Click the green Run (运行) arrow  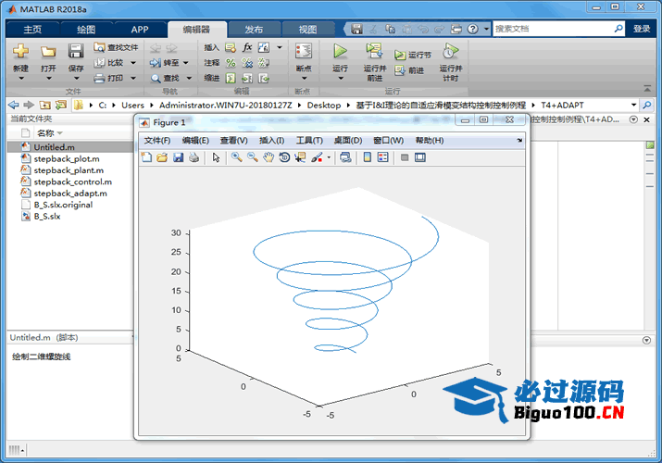click(x=340, y=51)
